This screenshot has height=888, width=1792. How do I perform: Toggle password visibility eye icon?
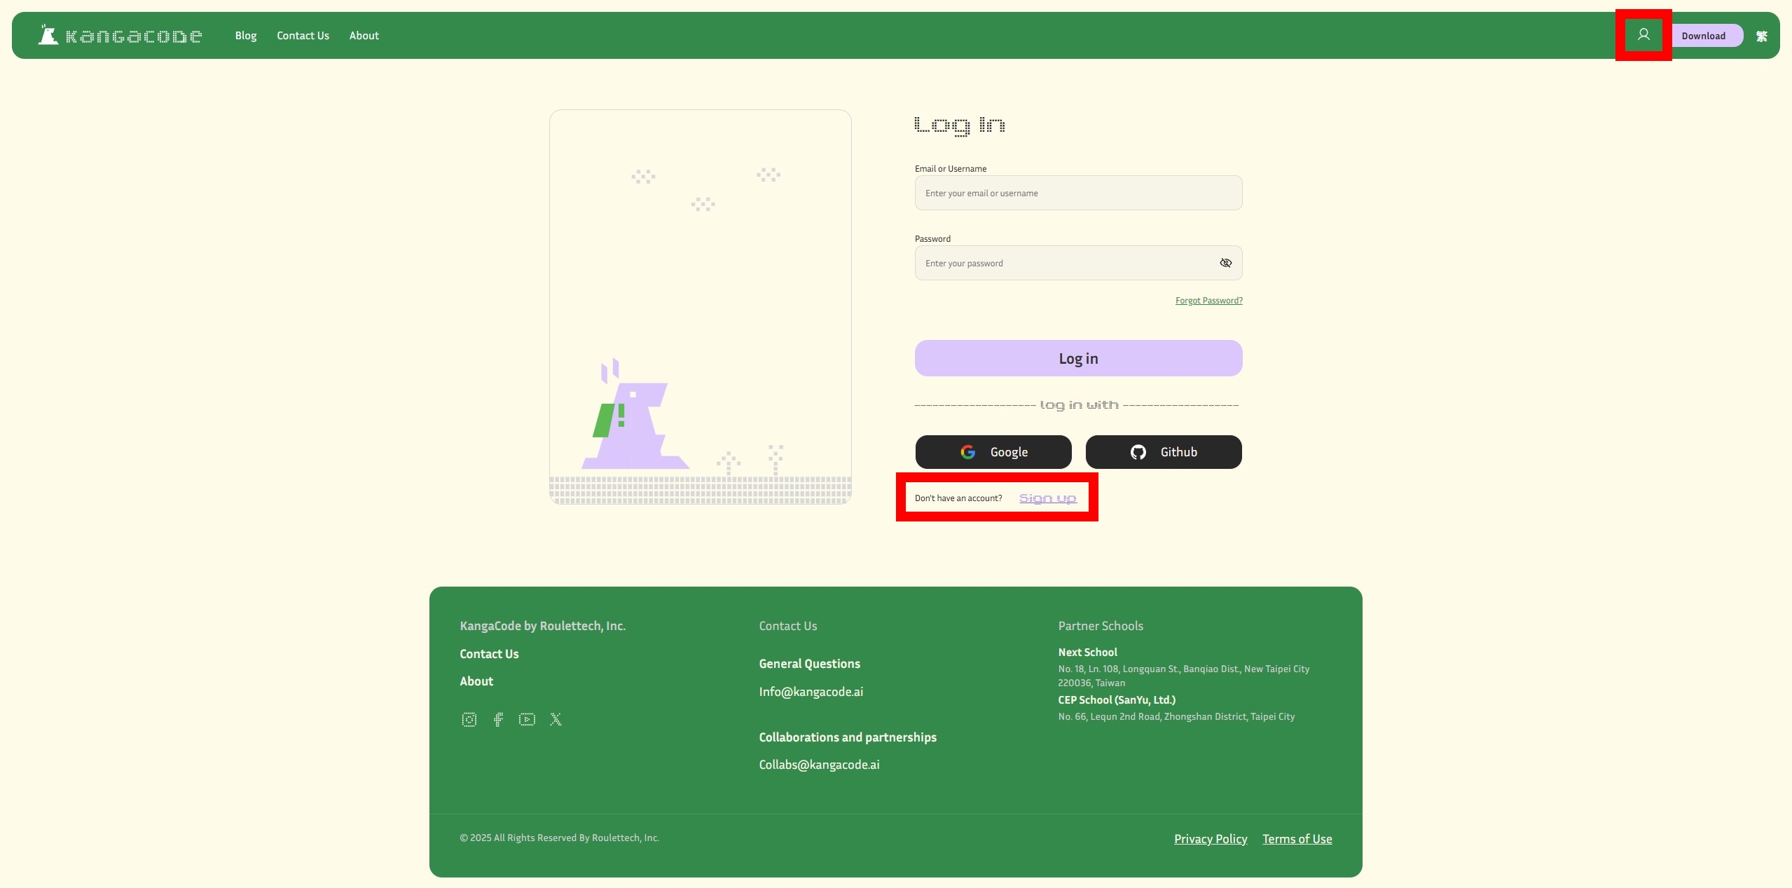(1226, 263)
